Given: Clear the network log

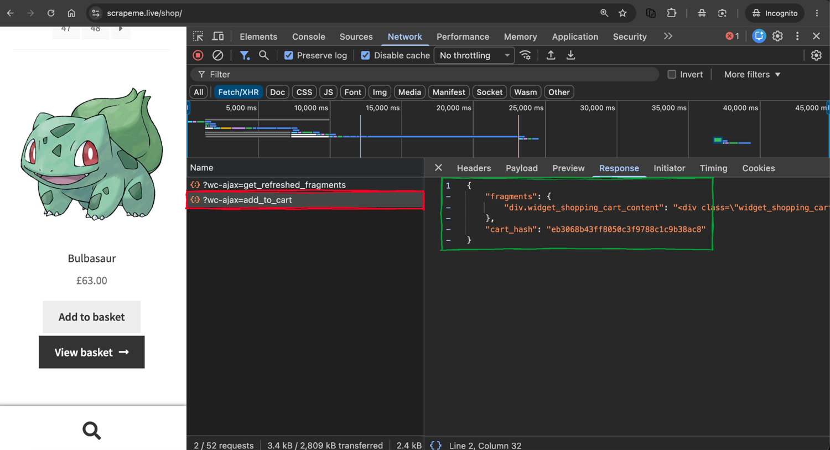Looking at the screenshot, I should pos(218,55).
